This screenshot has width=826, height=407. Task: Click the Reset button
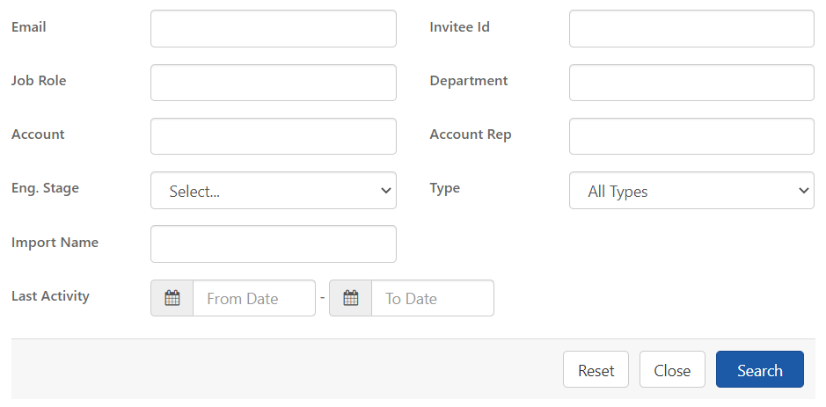pyautogui.click(x=596, y=369)
